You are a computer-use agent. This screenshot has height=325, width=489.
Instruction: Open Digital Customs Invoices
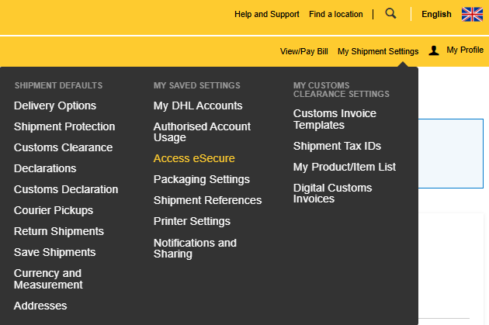pos(332,193)
